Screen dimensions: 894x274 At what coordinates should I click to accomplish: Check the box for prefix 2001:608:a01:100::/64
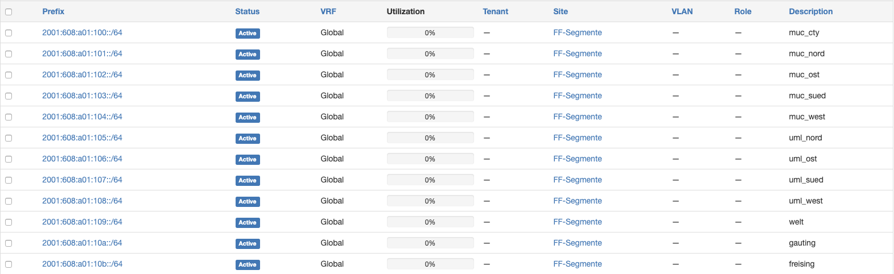[x=9, y=33]
